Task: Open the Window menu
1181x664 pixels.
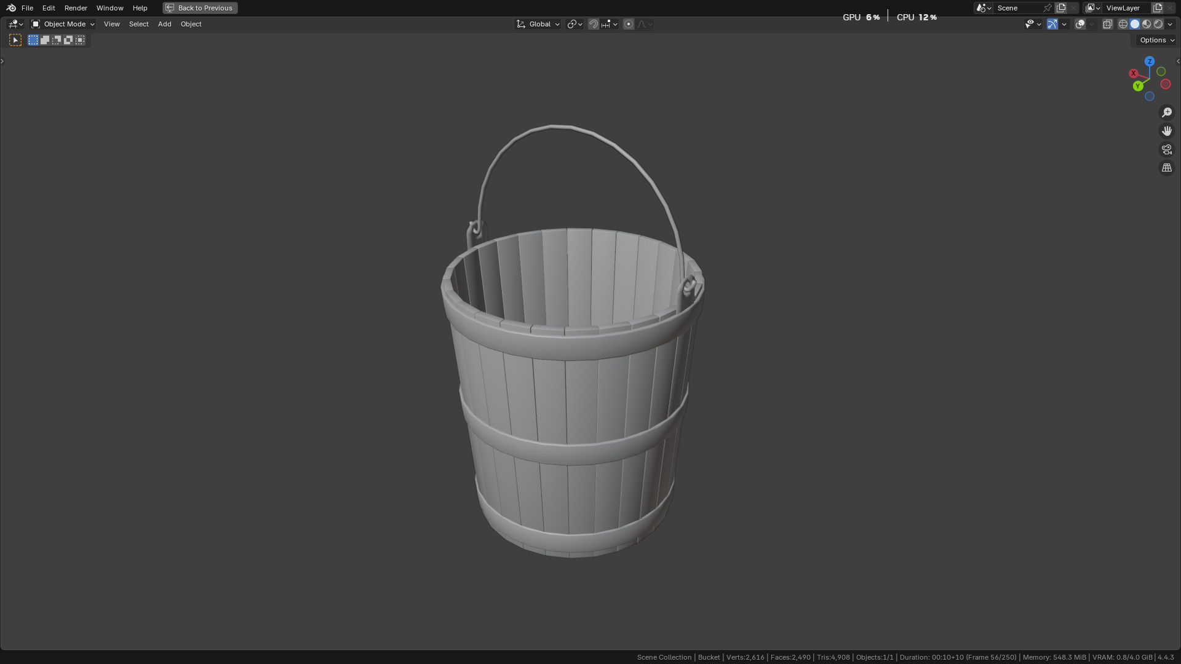Action: tap(109, 8)
